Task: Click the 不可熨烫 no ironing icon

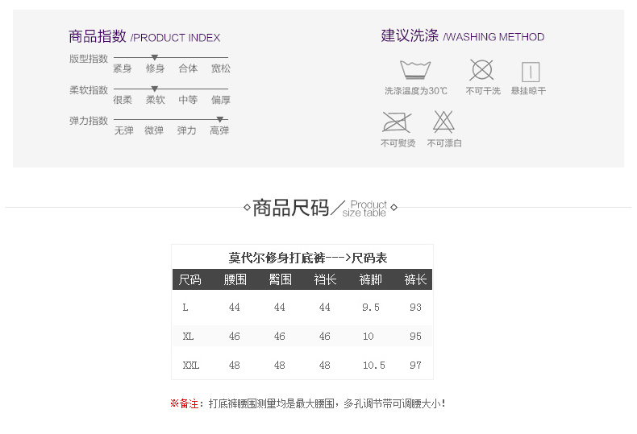Action: point(396,122)
